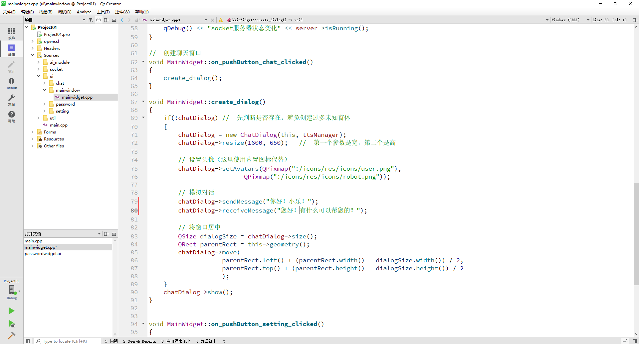Toggle right sidebar visibility in status bar
This screenshot has width=639, height=344.
pos(635,341)
